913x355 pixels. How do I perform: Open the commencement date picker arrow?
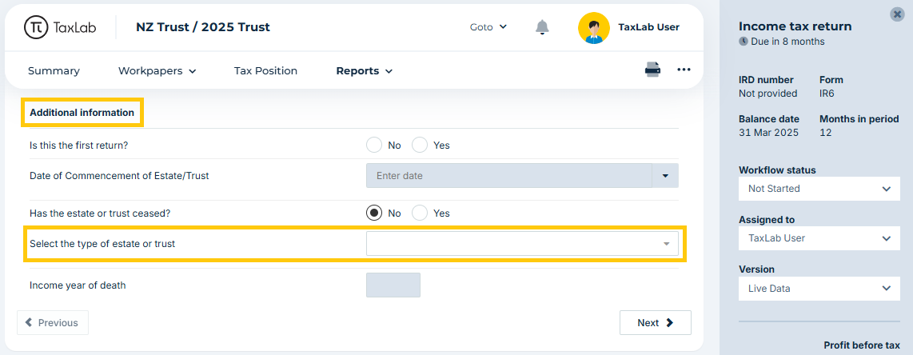pyautogui.click(x=665, y=175)
